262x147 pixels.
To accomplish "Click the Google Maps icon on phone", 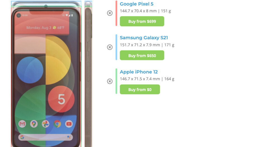I will click(34, 124).
